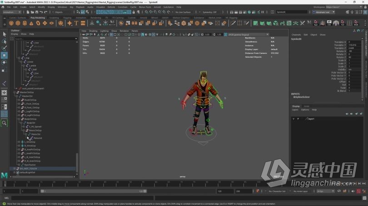Toggle loop playback button
The image size is (368, 206).
339,191
